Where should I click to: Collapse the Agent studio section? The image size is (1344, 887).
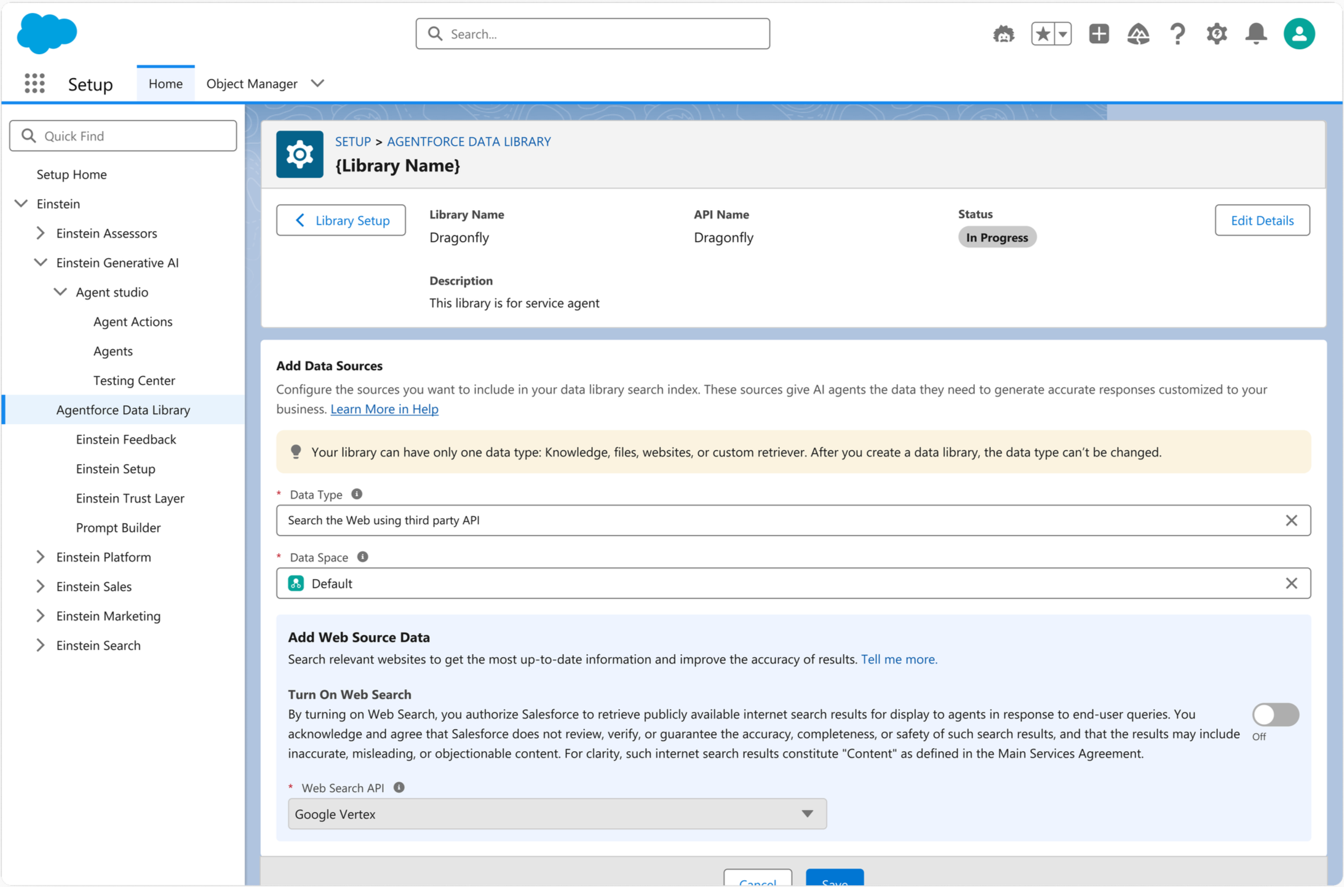pos(60,292)
